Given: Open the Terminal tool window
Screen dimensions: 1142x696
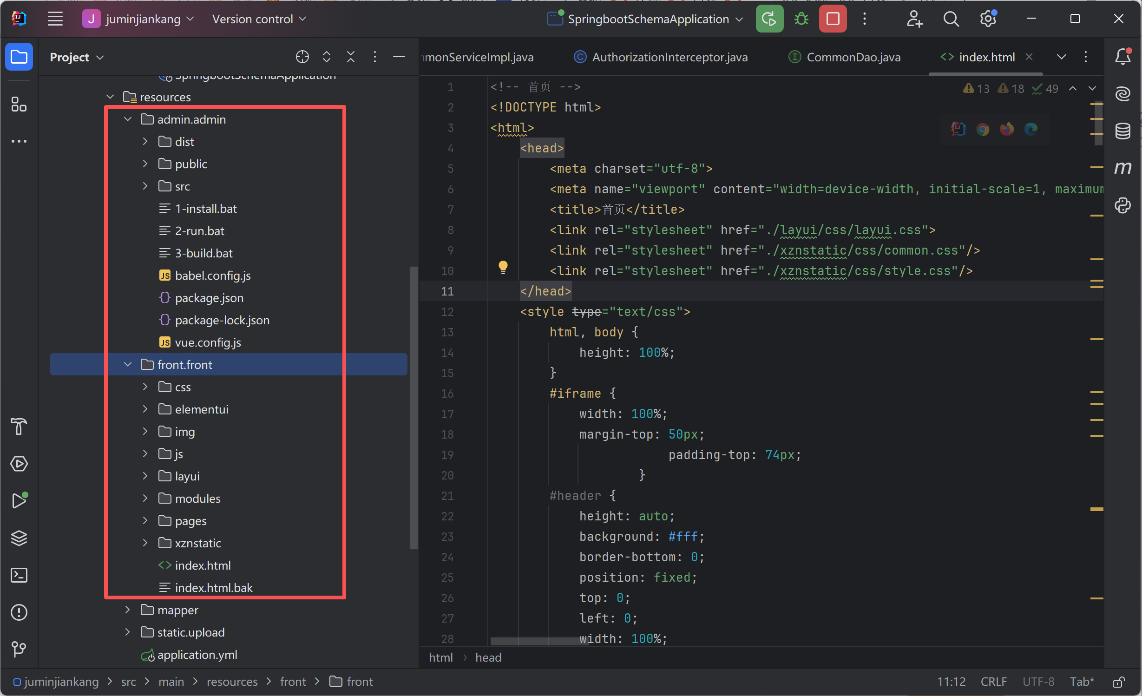Looking at the screenshot, I should click(19, 575).
